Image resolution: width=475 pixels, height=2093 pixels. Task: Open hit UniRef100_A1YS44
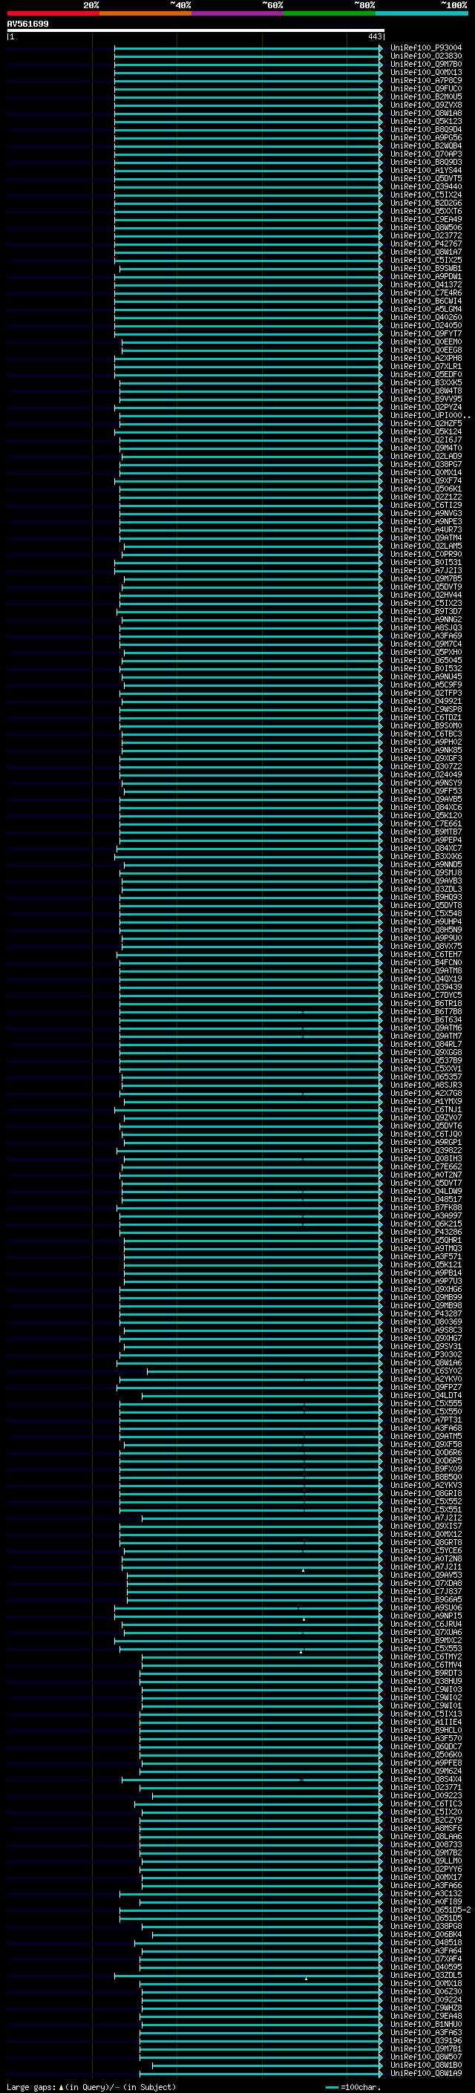426,170
